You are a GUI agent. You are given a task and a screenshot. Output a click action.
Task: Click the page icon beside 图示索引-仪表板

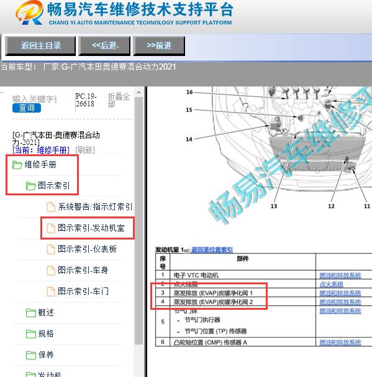51,249
